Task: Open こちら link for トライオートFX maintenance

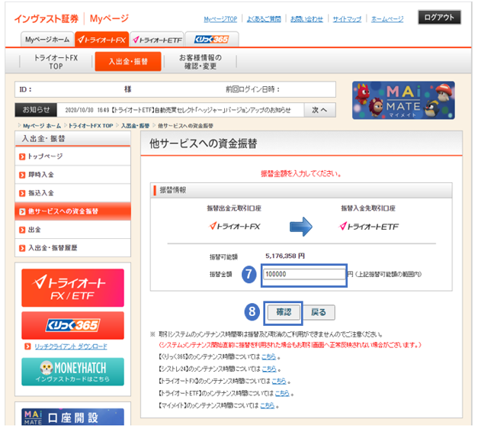Action: pyautogui.click(x=279, y=381)
